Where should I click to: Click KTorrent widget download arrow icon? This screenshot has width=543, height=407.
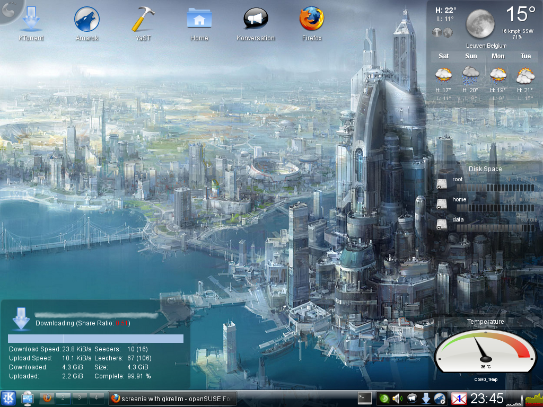click(x=21, y=318)
